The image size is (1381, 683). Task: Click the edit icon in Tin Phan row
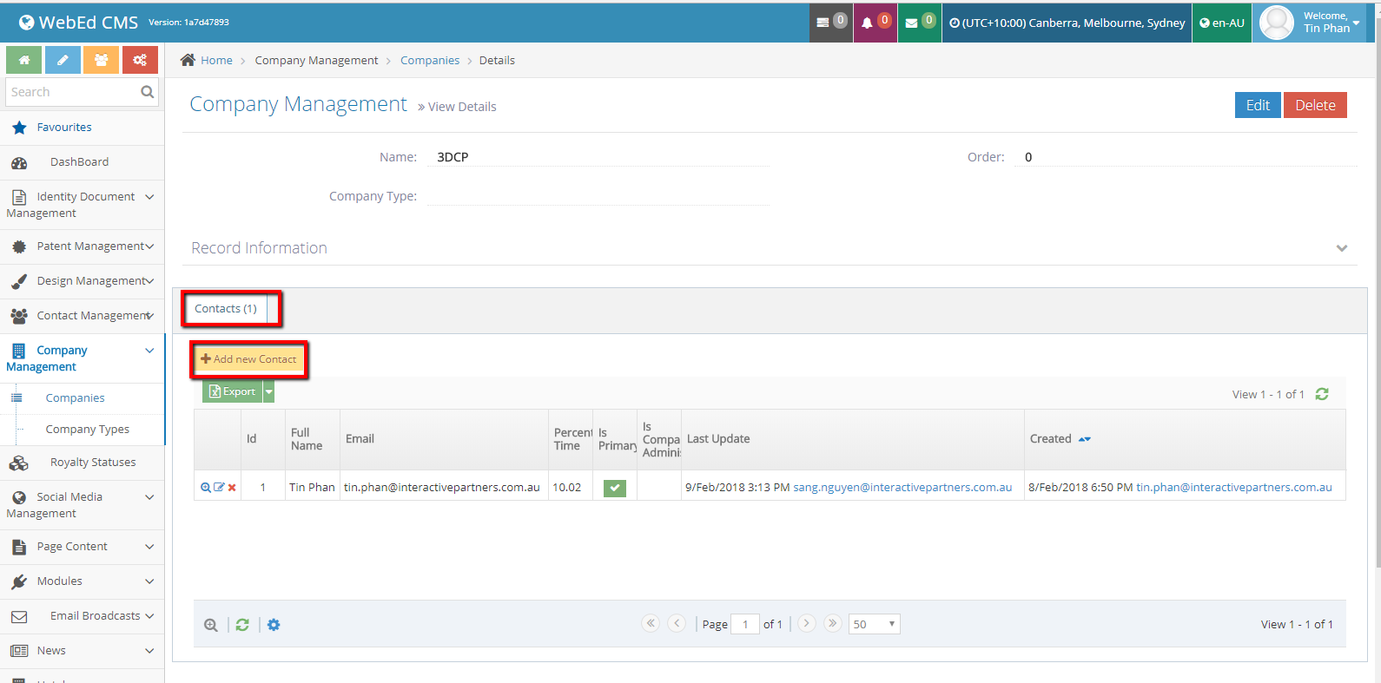tap(219, 488)
